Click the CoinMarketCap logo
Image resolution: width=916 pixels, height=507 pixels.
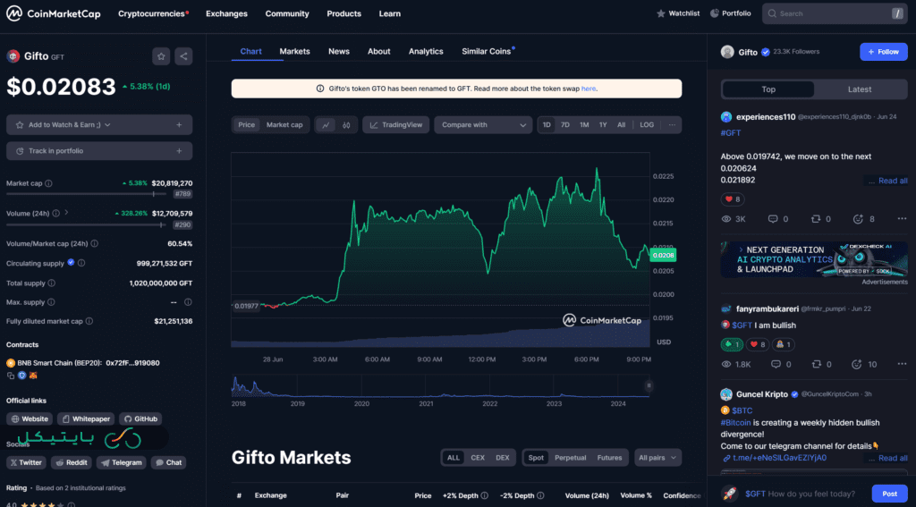[55, 13]
